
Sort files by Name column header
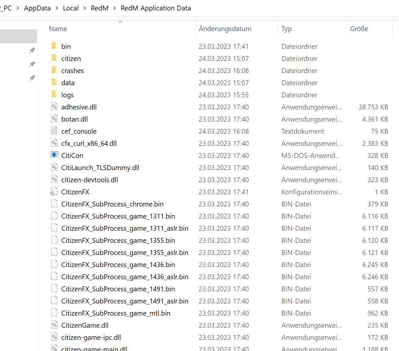pos(58,29)
